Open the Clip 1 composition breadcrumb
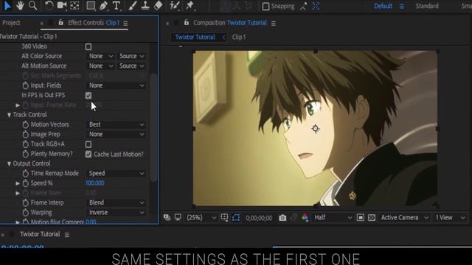This screenshot has width=472, height=265. pyautogui.click(x=239, y=38)
